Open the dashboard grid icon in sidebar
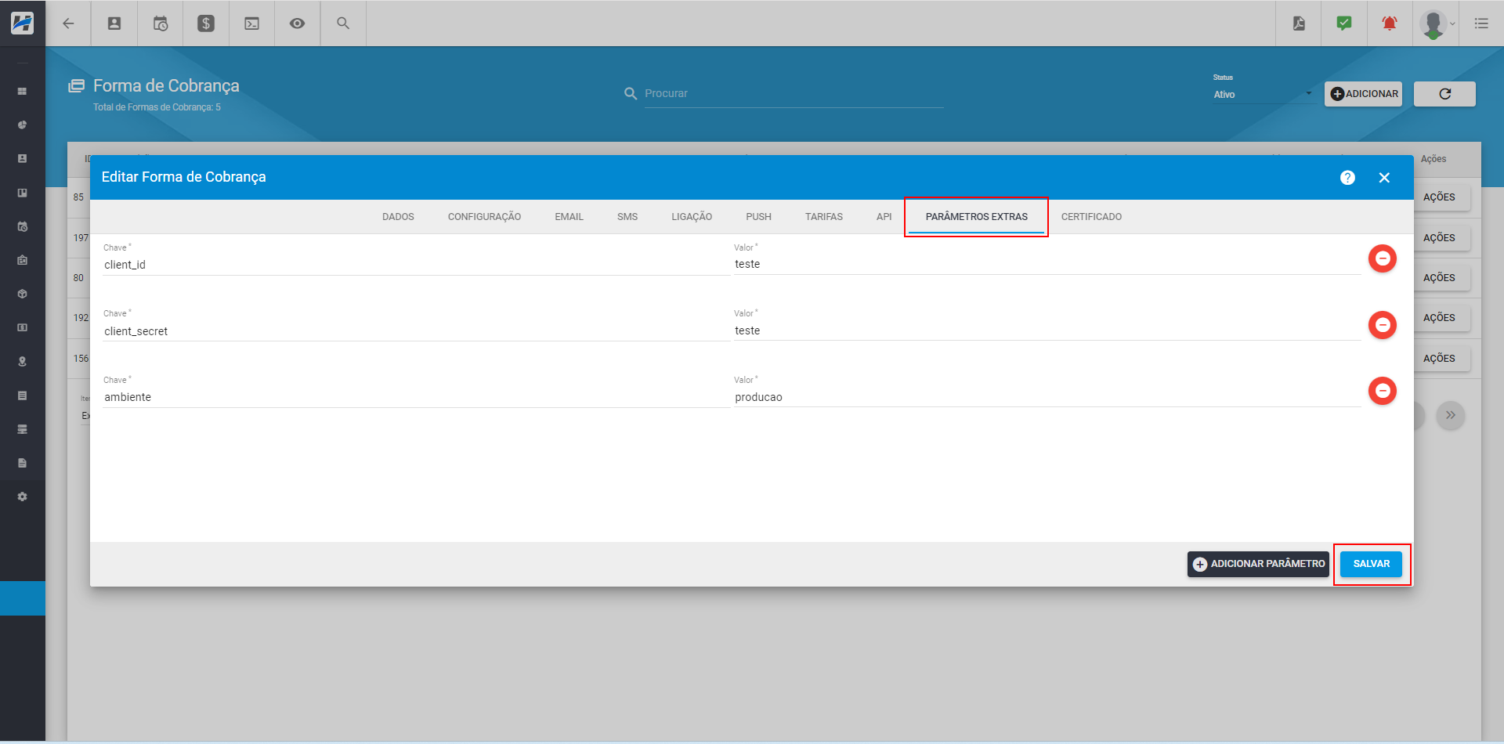 pos(22,92)
